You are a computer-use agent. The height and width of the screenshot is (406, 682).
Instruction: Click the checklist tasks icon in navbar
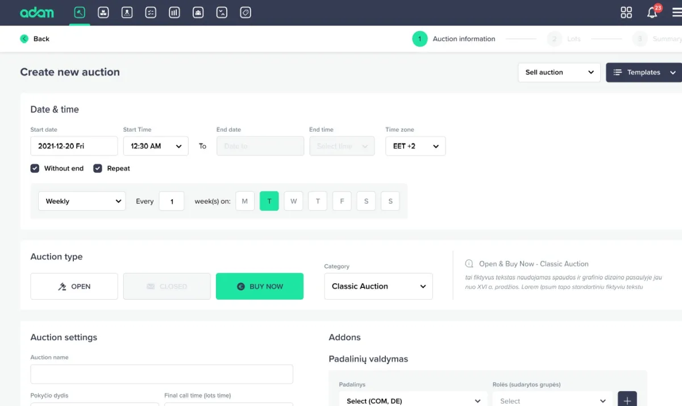point(151,12)
